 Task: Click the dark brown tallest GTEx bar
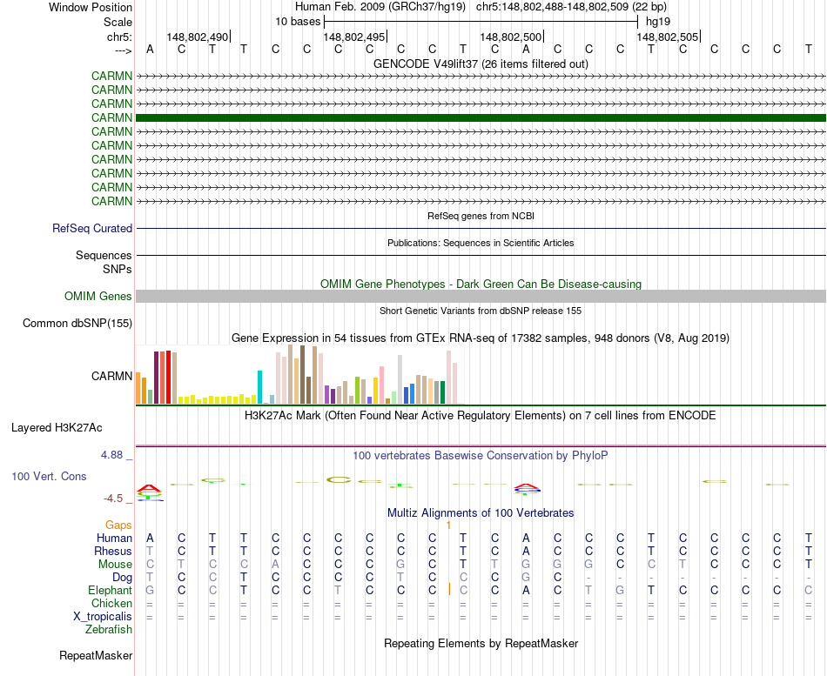302,374
